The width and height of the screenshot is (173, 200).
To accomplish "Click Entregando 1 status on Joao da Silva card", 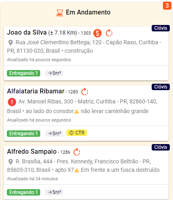I will [x=24, y=73].
